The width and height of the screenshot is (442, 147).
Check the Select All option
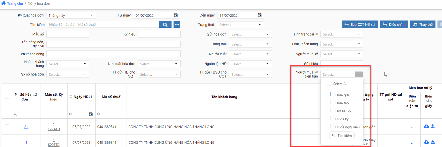coord(329,84)
